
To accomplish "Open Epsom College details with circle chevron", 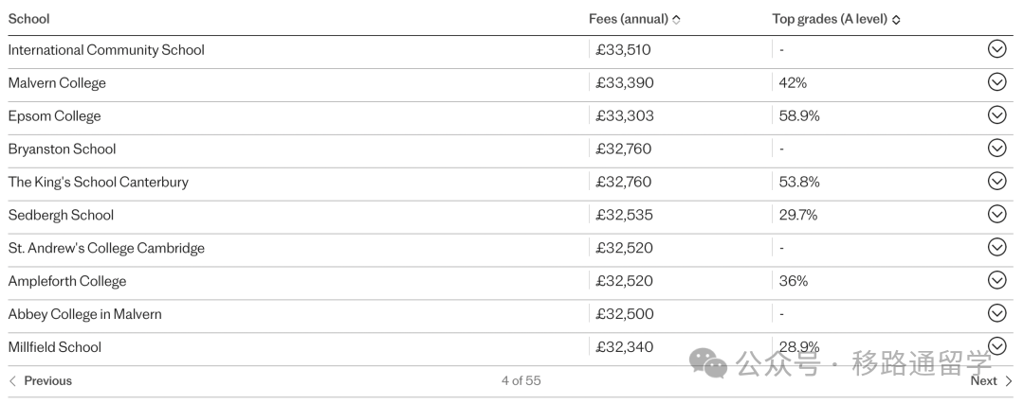I will (x=997, y=115).
